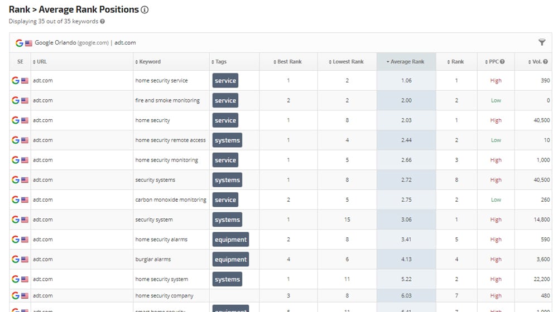The width and height of the screenshot is (558, 312).
Task: Sort table by Keyword column
Action: 148,61
